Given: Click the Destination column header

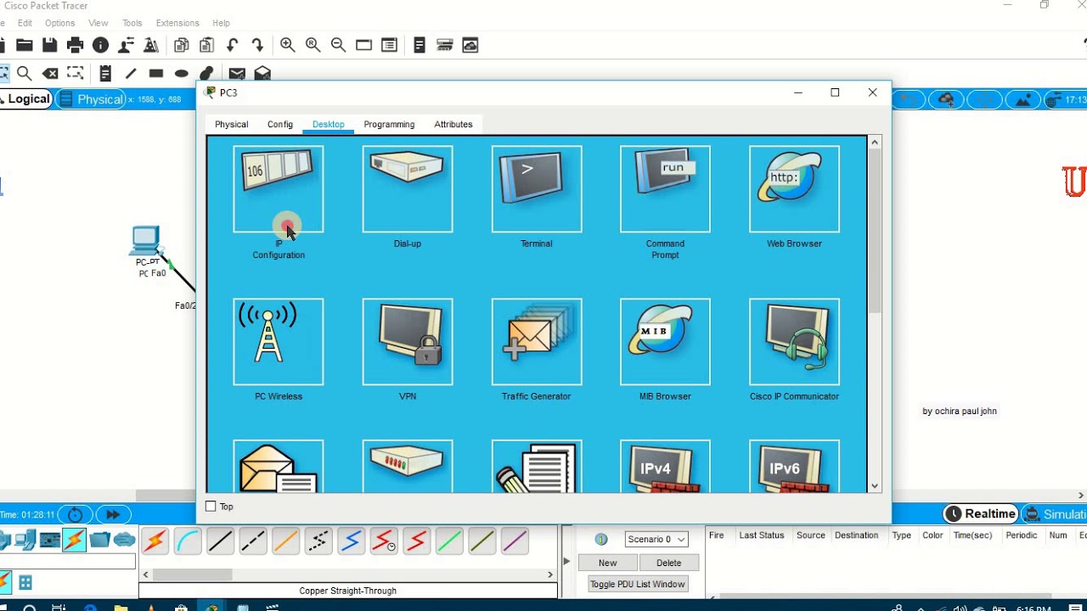Looking at the screenshot, I should pyautogui.click(x=856, y=535).
